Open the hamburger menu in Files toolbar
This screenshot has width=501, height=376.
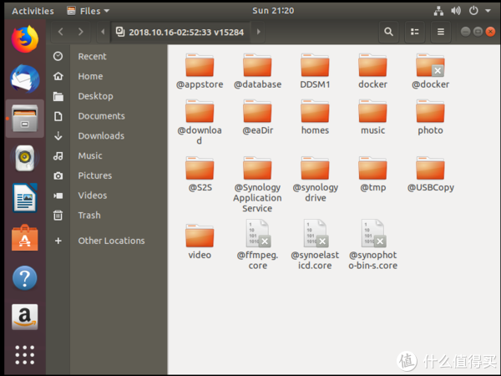pyautogui.click(x=441, y=32)
